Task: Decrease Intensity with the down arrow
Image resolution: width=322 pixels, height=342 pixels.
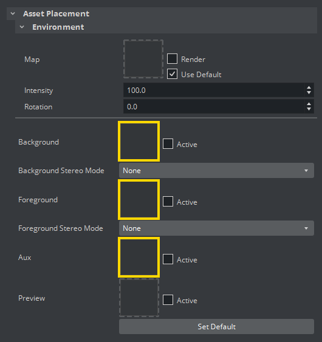Action: (309, 93)
